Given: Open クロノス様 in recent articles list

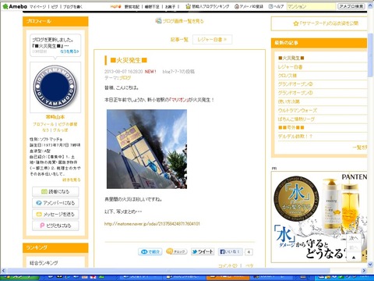Looking at the screenshot, I should (x=288, y=76).
